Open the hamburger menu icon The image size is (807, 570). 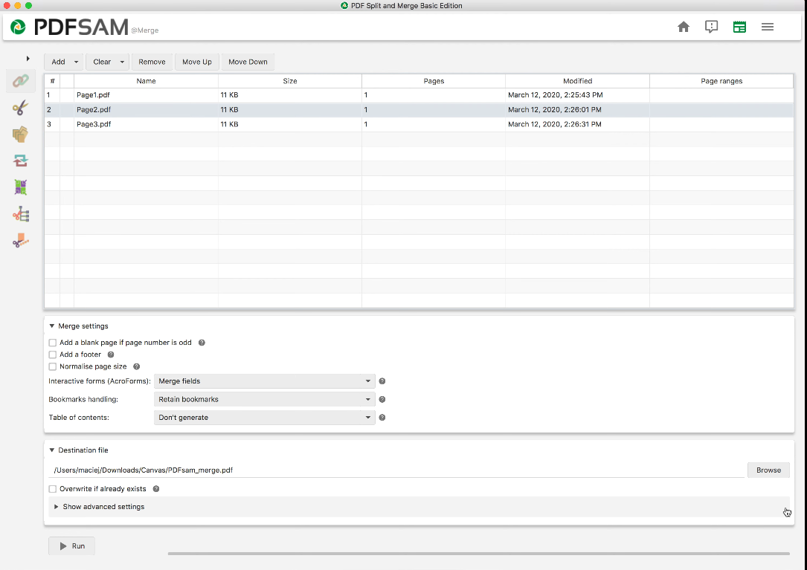click(768, 27)
